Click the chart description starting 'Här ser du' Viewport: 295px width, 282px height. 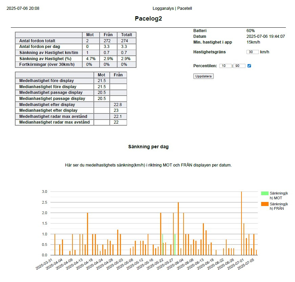tap(148, 165)
